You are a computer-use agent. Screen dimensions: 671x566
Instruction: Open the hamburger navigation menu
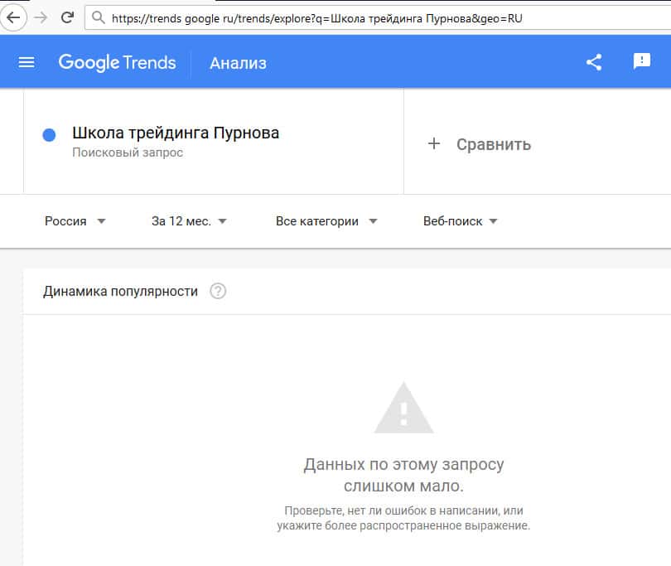[x=27, y=62]
